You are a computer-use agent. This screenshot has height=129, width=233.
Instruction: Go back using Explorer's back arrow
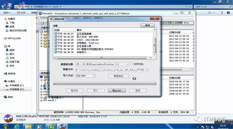click(x=3, y=7)
